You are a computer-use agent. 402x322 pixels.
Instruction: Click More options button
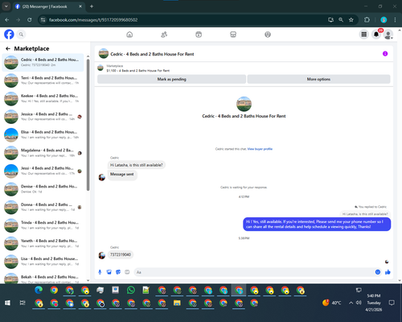click(x=318, y=79)
